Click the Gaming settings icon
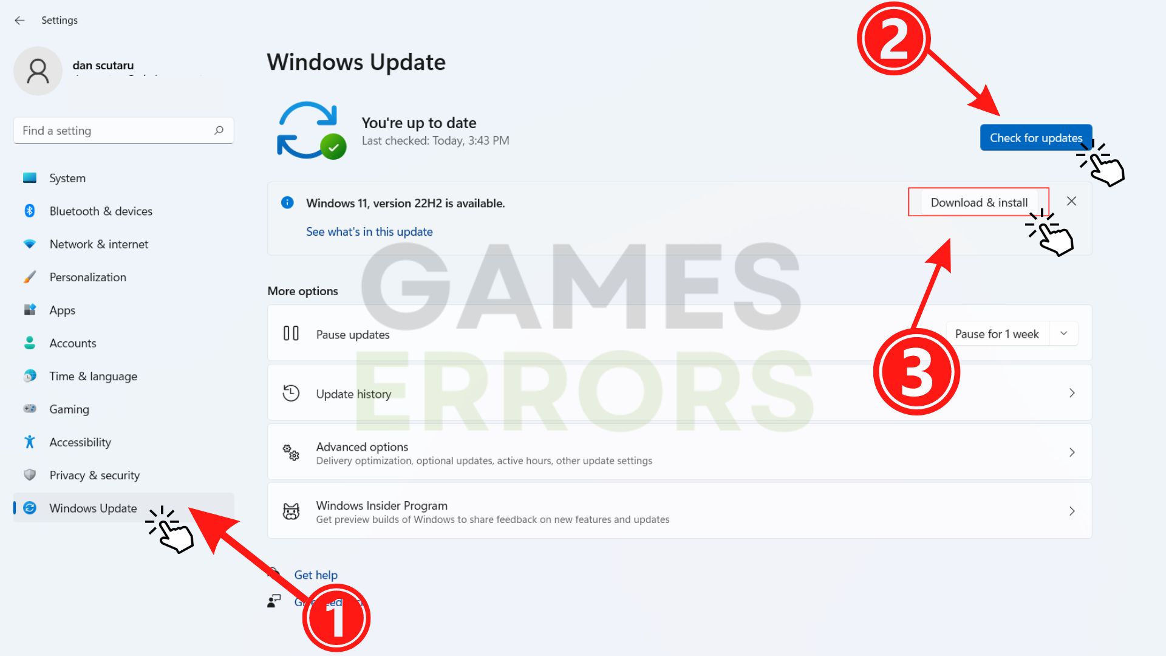 click(x=28, y=409)
